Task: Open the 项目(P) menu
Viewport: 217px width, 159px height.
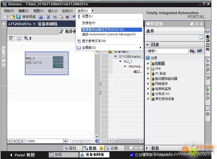Action: (x=9, y=11)
